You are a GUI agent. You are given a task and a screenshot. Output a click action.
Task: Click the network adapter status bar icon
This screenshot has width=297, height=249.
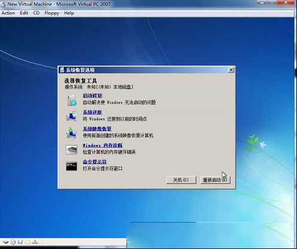35,242
